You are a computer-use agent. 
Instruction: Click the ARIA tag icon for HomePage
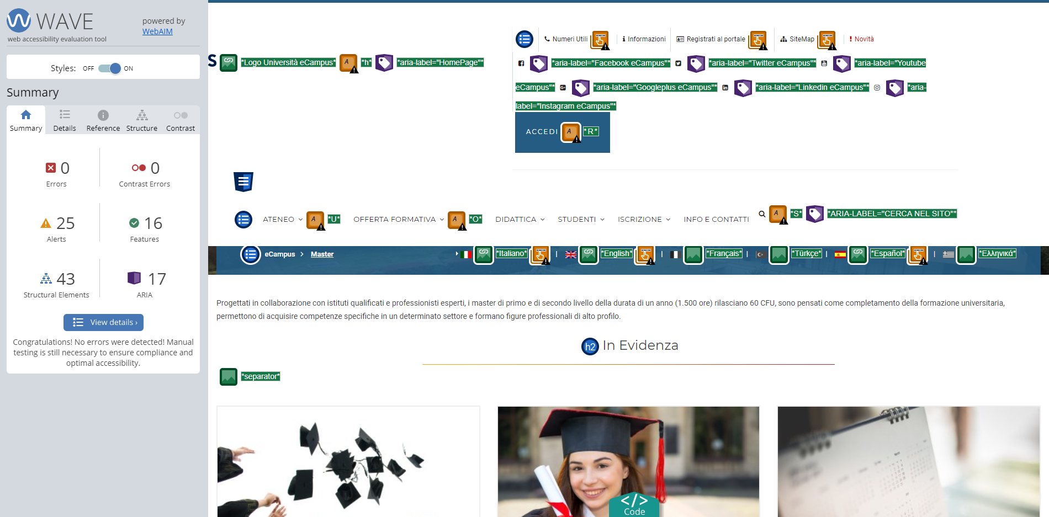(x=384, y=62)
